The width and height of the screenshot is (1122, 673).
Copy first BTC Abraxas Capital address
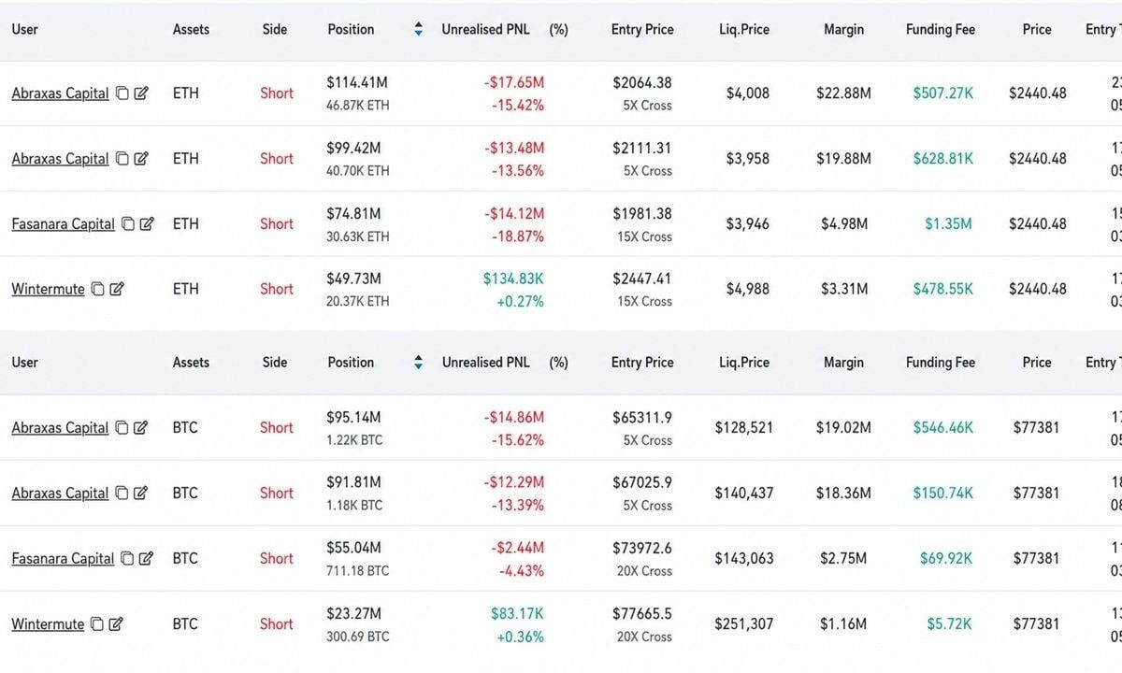[122, 428]
